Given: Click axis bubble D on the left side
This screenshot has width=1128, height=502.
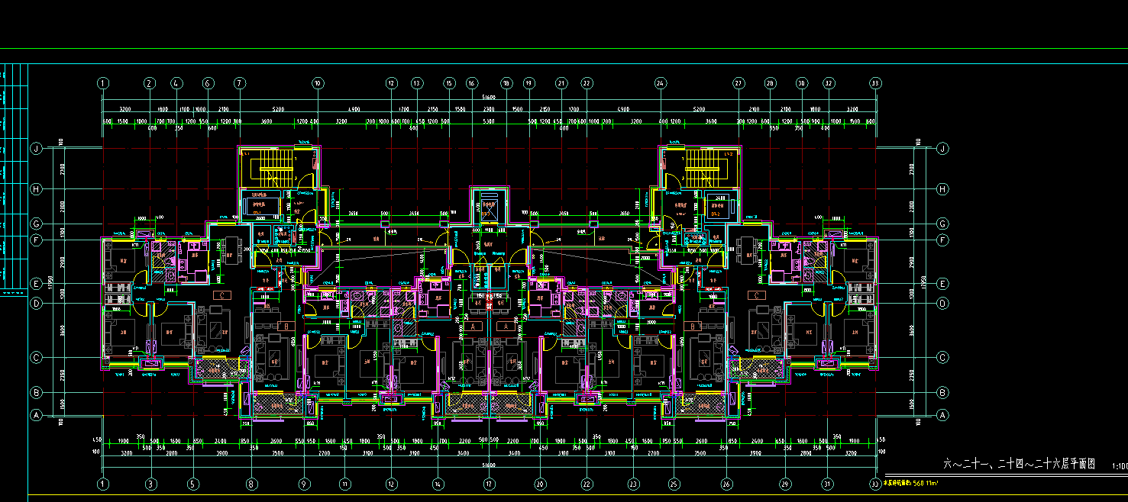Looking at the screenshot, I should pos(35,304).
